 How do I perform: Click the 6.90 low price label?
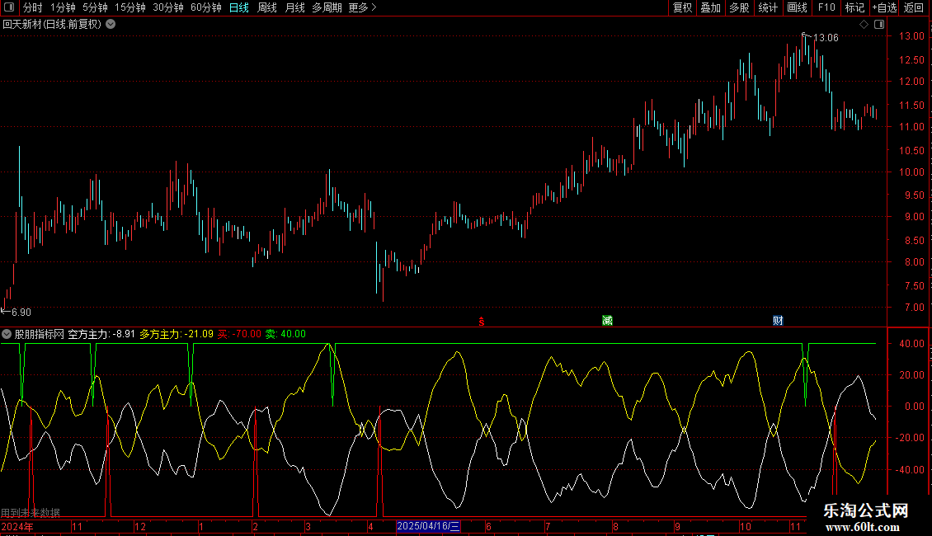[x=21, y=312]
